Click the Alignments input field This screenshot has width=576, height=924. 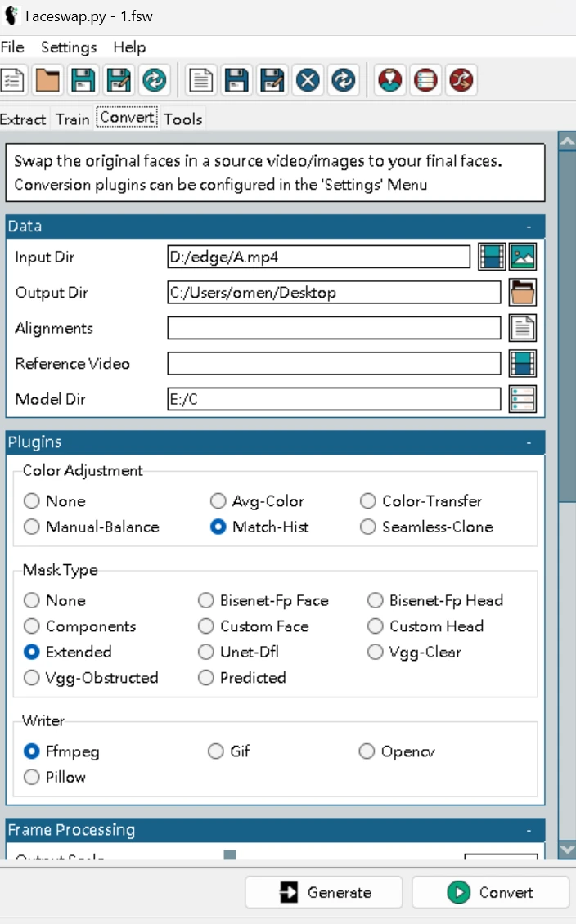pos(335,328)
